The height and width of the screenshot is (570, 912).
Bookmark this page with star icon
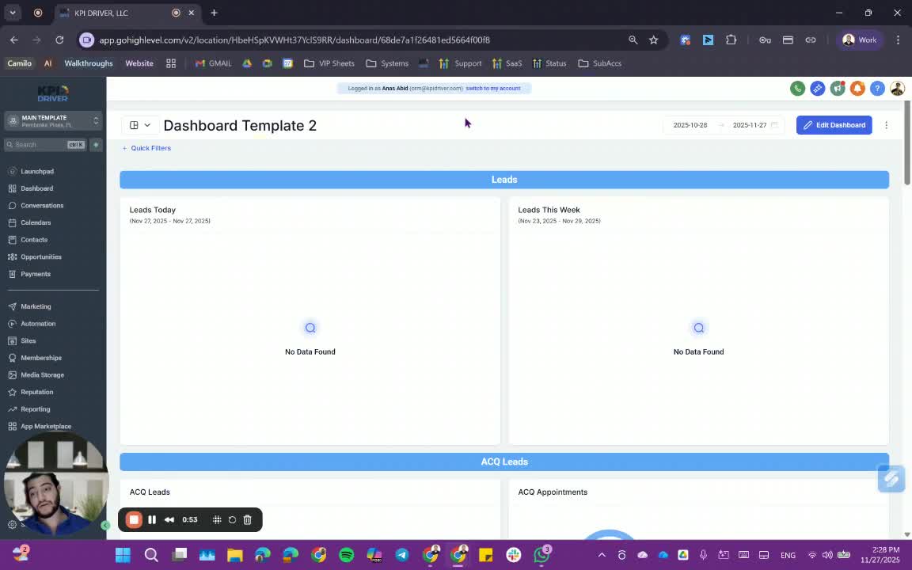653,40
